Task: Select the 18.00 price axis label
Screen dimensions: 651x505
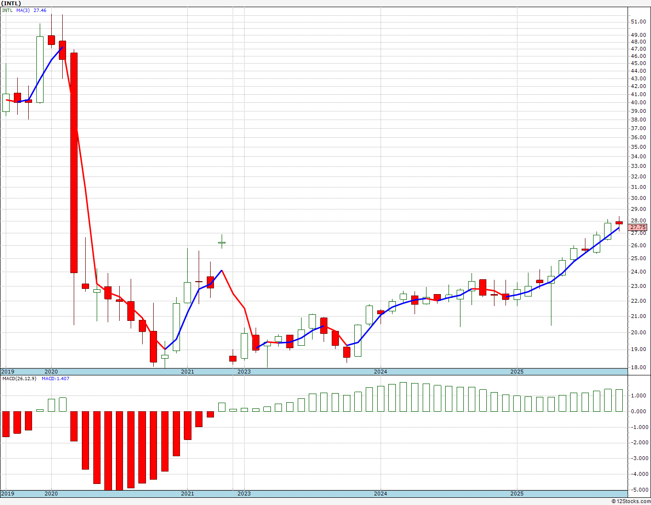Action: [x=638, y=367]
